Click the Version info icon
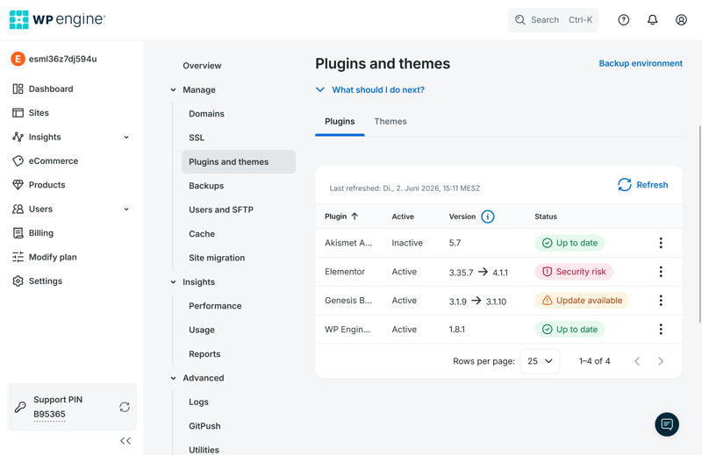This screenshot has height=455, width=702. pos(488,217)
